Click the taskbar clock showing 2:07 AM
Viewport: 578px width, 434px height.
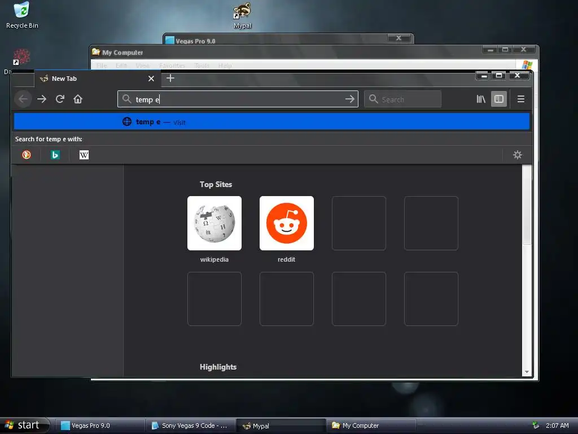(557, 426)
